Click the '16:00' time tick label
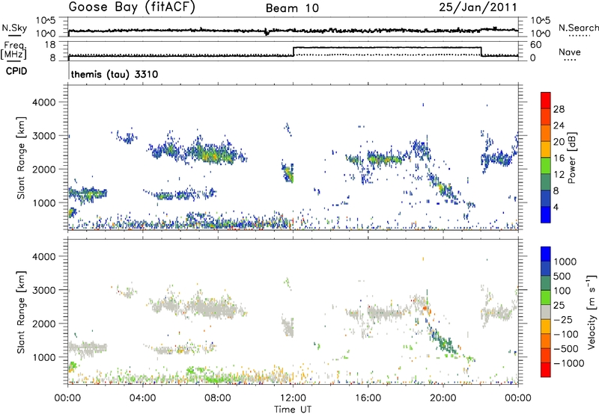The width and height of the screenshot is (599, 414). click(368, 398)
